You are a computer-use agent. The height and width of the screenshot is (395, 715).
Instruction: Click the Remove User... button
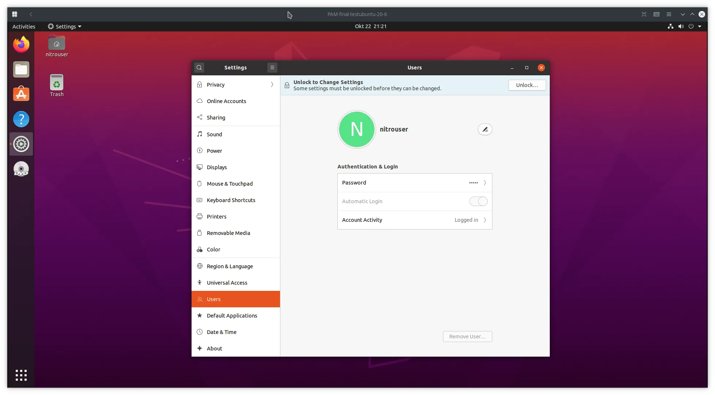(468, 337)
